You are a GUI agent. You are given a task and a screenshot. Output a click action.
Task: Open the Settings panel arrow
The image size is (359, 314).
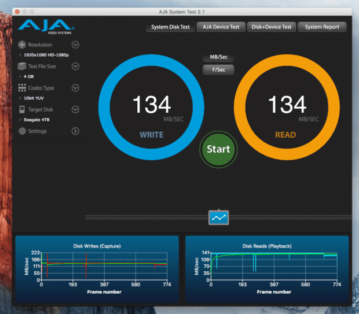point(75,131)
